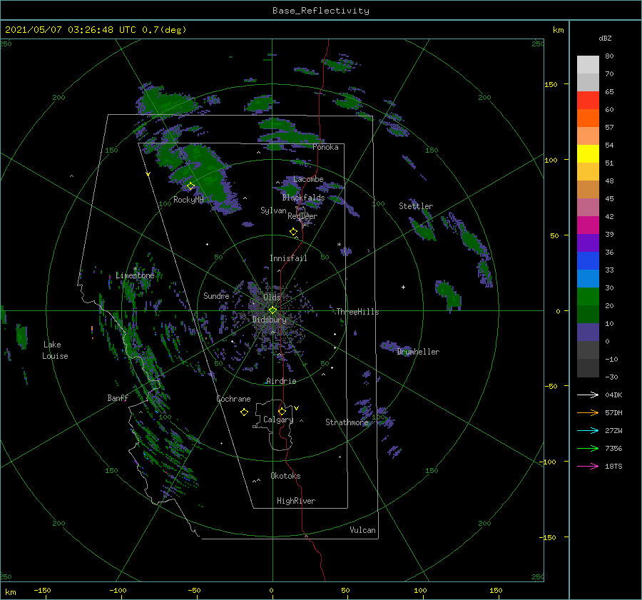This screenshot has width=642, height=600.
Task: Click the Lacombe map label
Action: 308,179
